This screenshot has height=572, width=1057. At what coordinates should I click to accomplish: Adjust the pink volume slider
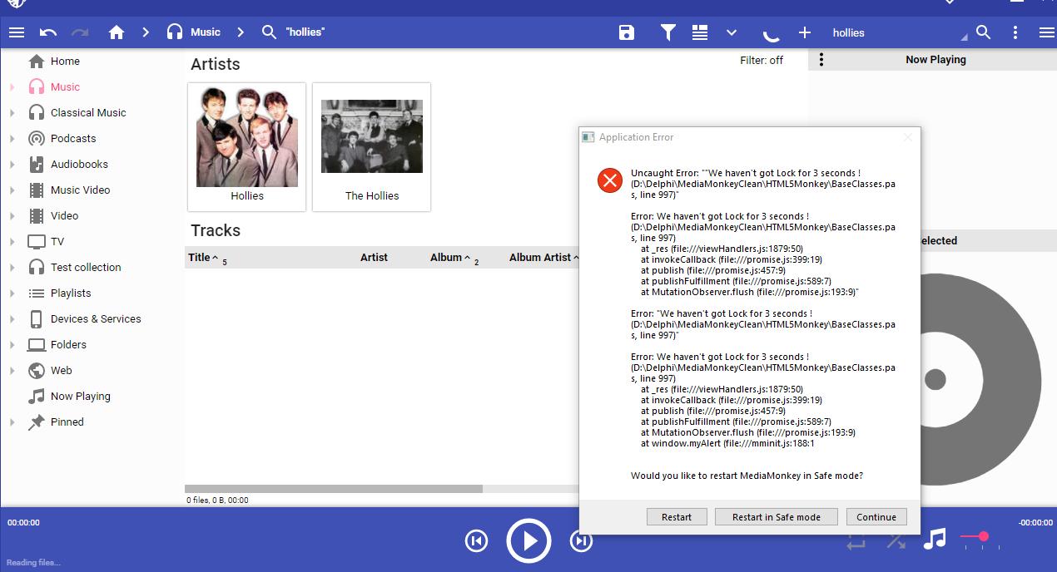click(983, 536)
